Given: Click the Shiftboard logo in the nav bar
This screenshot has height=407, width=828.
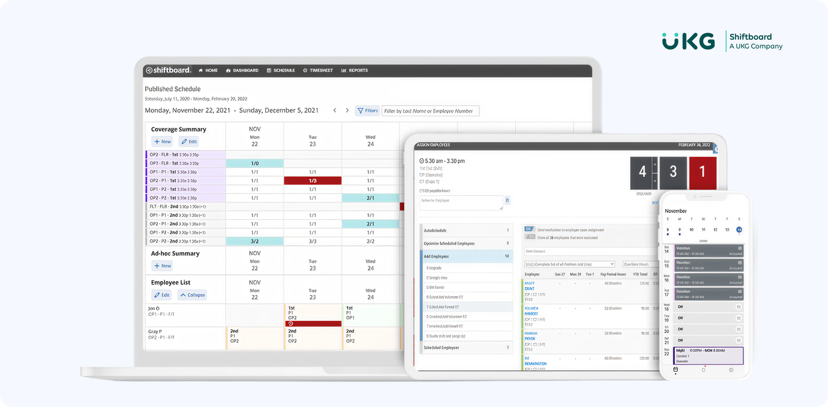Looking at the screenshot, I should coord(168,70).
